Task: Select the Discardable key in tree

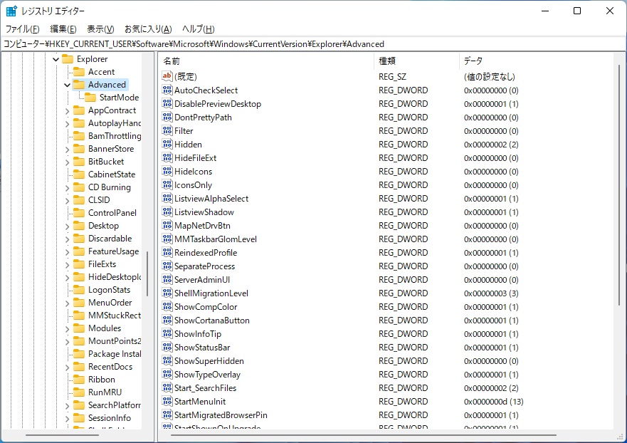Action: pos(110,238)
